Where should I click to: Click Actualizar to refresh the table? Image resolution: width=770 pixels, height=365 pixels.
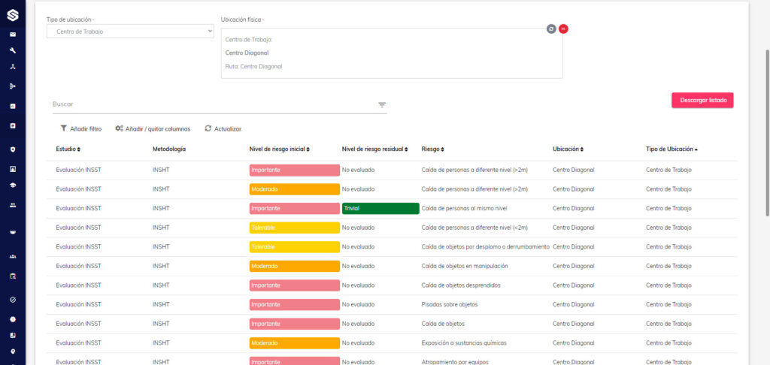tap(223, 128)
